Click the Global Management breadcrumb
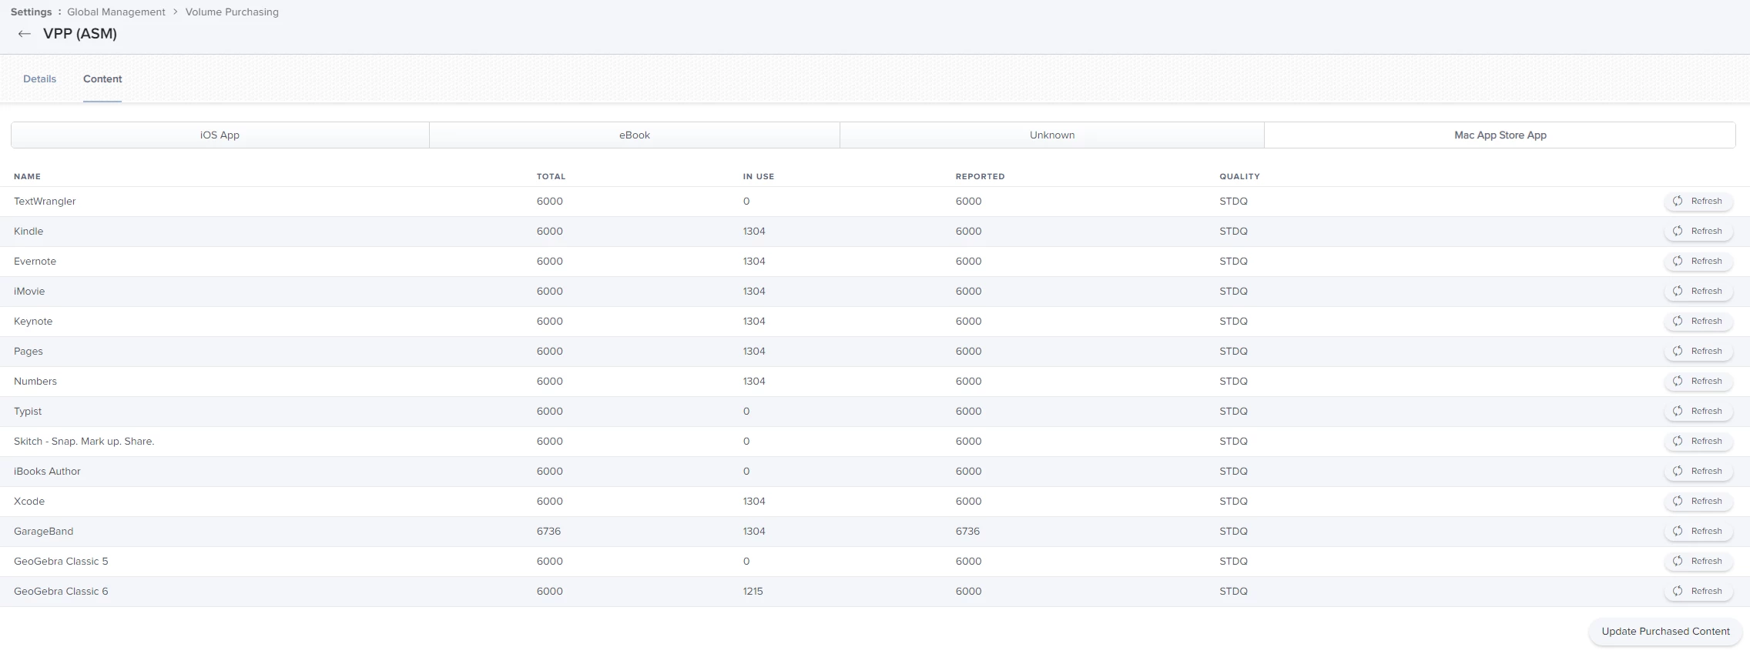Viewport: 1750px width, 667px height. coord(116,12)
